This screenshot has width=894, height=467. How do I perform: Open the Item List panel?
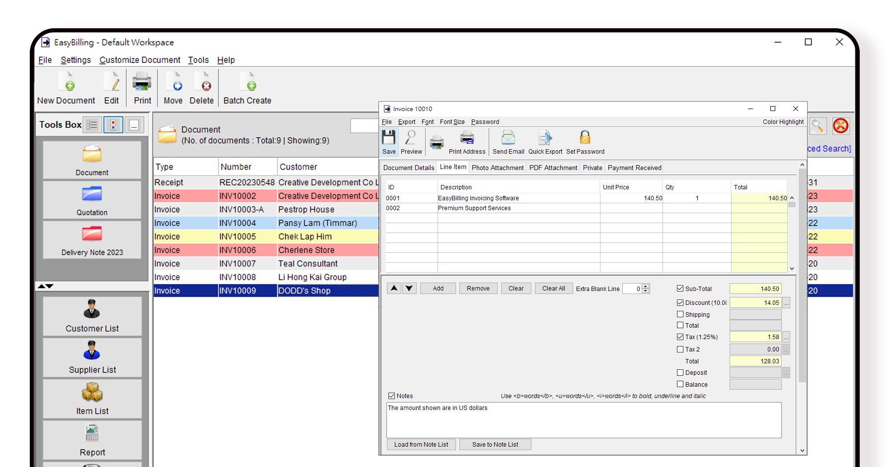(91, 398)
